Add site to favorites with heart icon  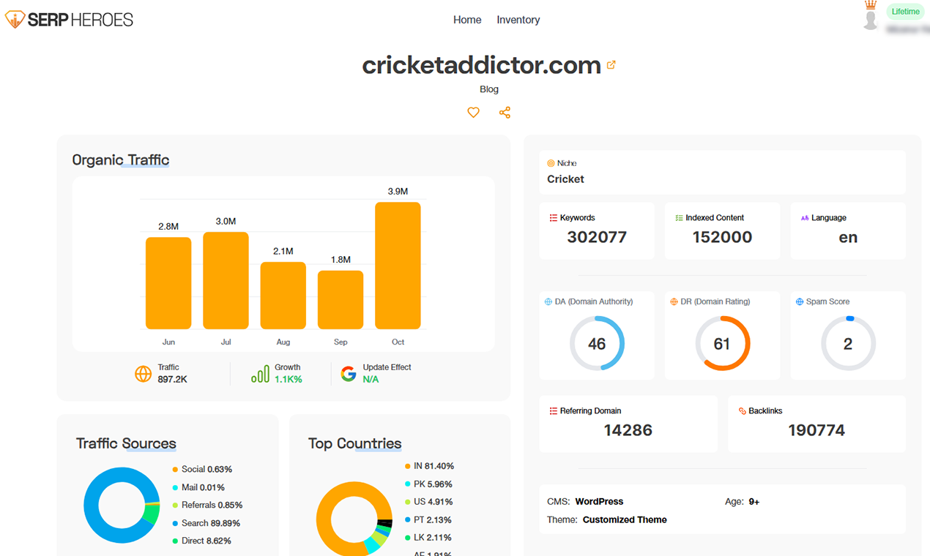coord(473,113)
